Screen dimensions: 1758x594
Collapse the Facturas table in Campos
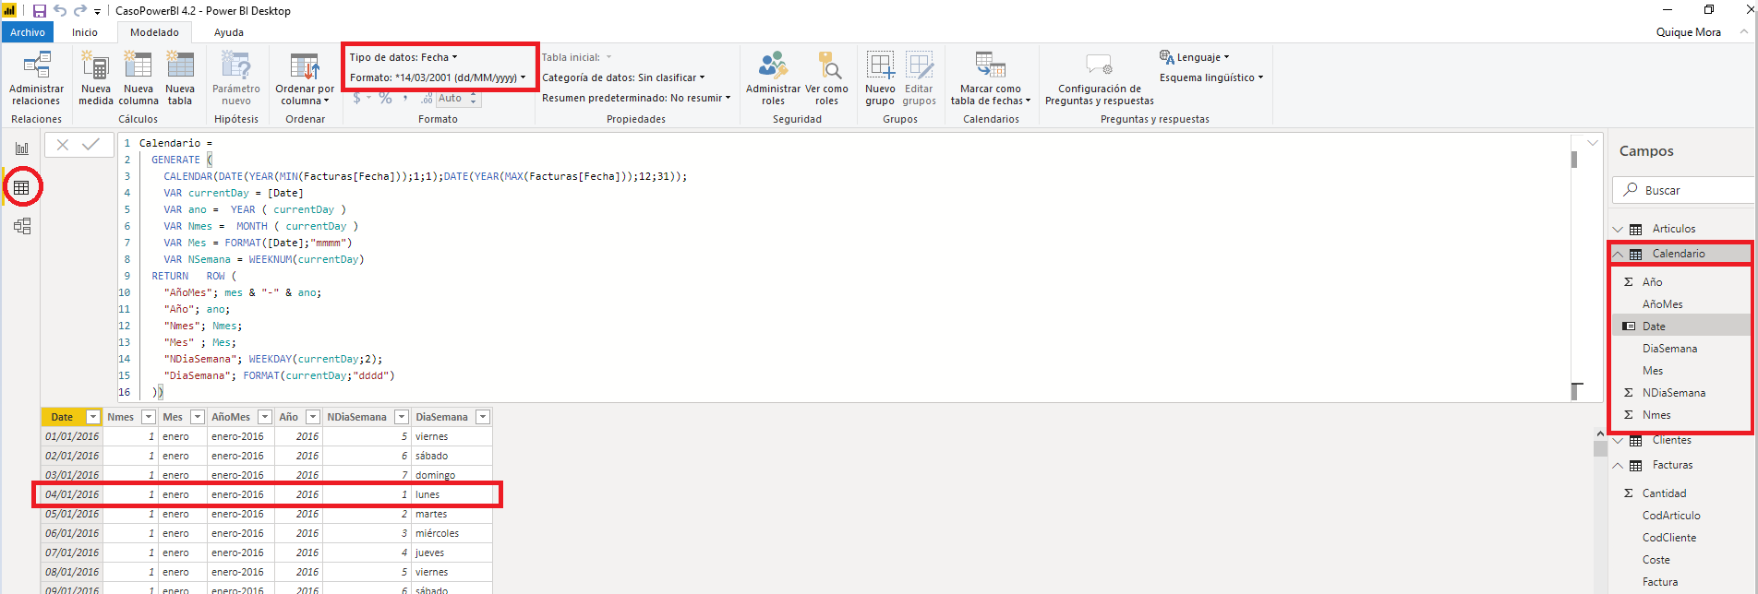[1618, 465]
